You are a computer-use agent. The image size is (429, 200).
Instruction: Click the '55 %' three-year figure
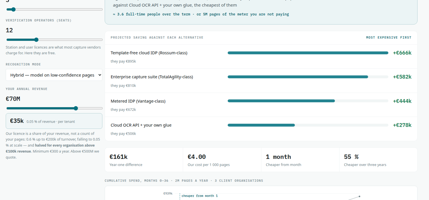coord(351,157)
